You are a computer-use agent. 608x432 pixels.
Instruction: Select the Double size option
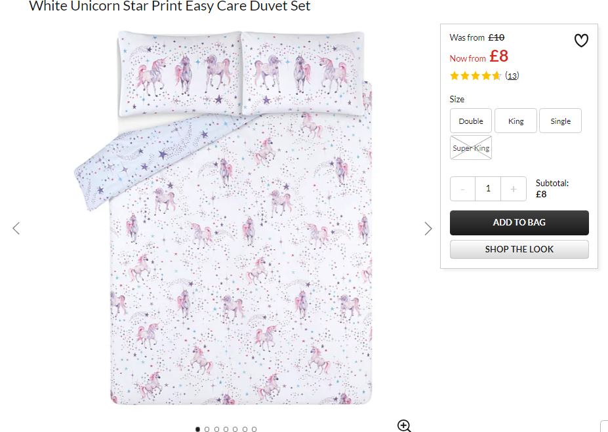[x=471, y=121]
